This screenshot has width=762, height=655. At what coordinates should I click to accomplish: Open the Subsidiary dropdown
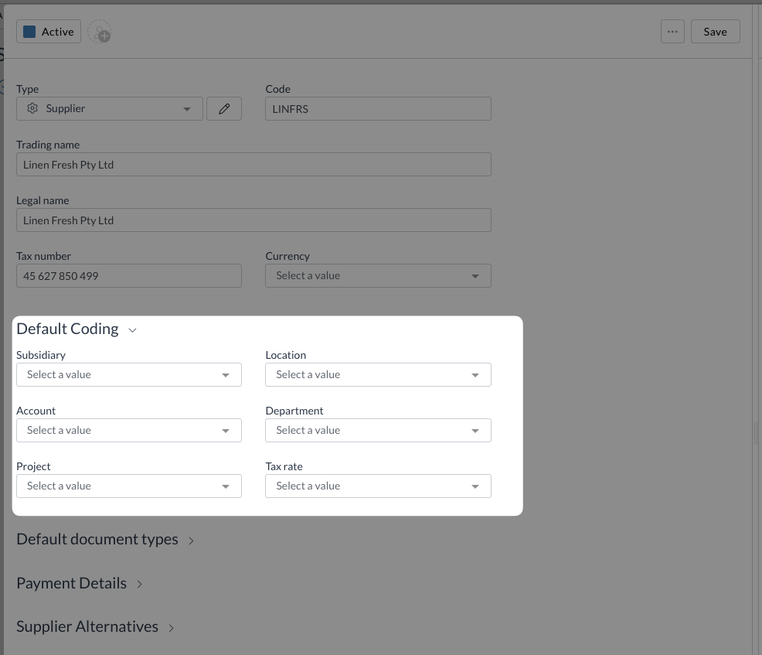(x=128, y=375)
